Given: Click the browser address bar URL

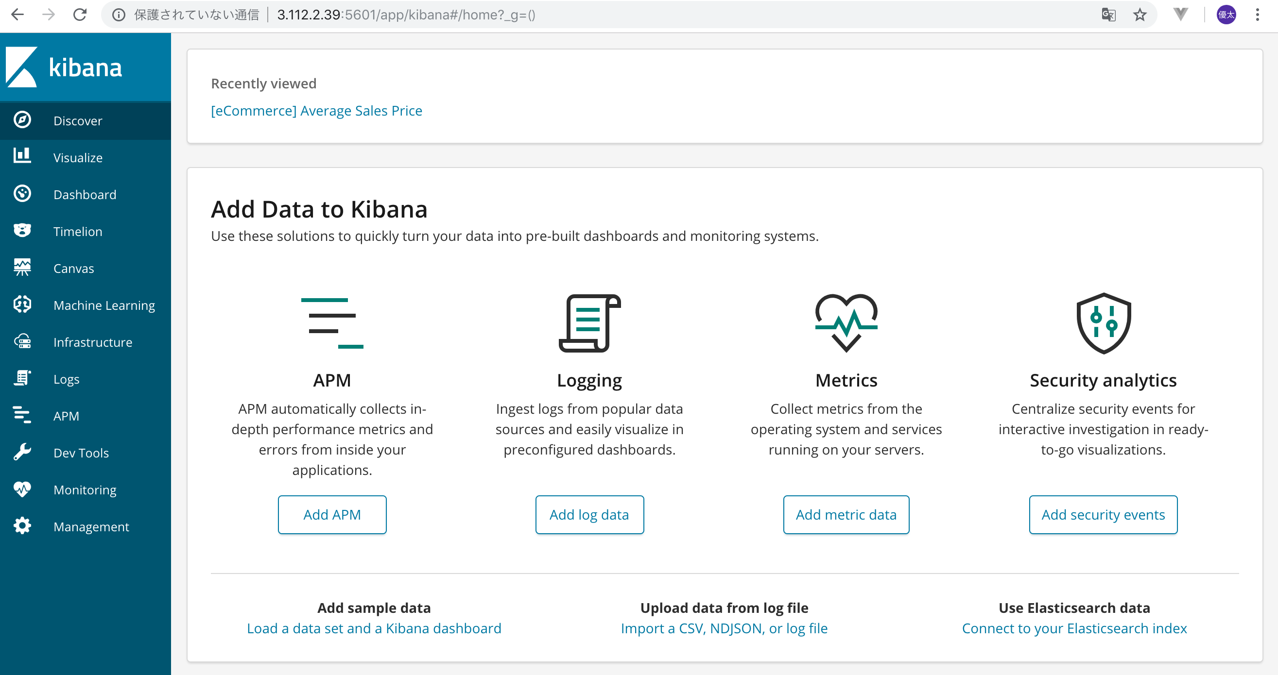Looking at the screenshot, I should [x=406, y=15].
